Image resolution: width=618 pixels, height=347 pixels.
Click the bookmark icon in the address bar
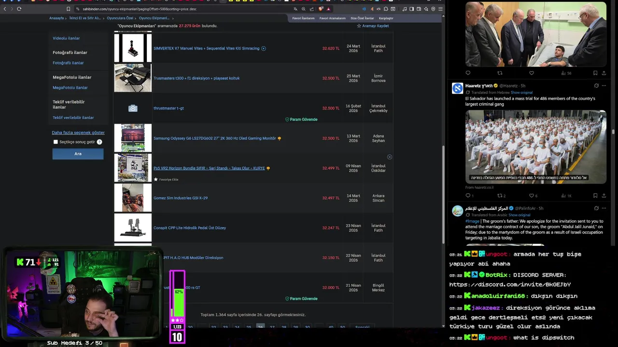coord(68,9)
